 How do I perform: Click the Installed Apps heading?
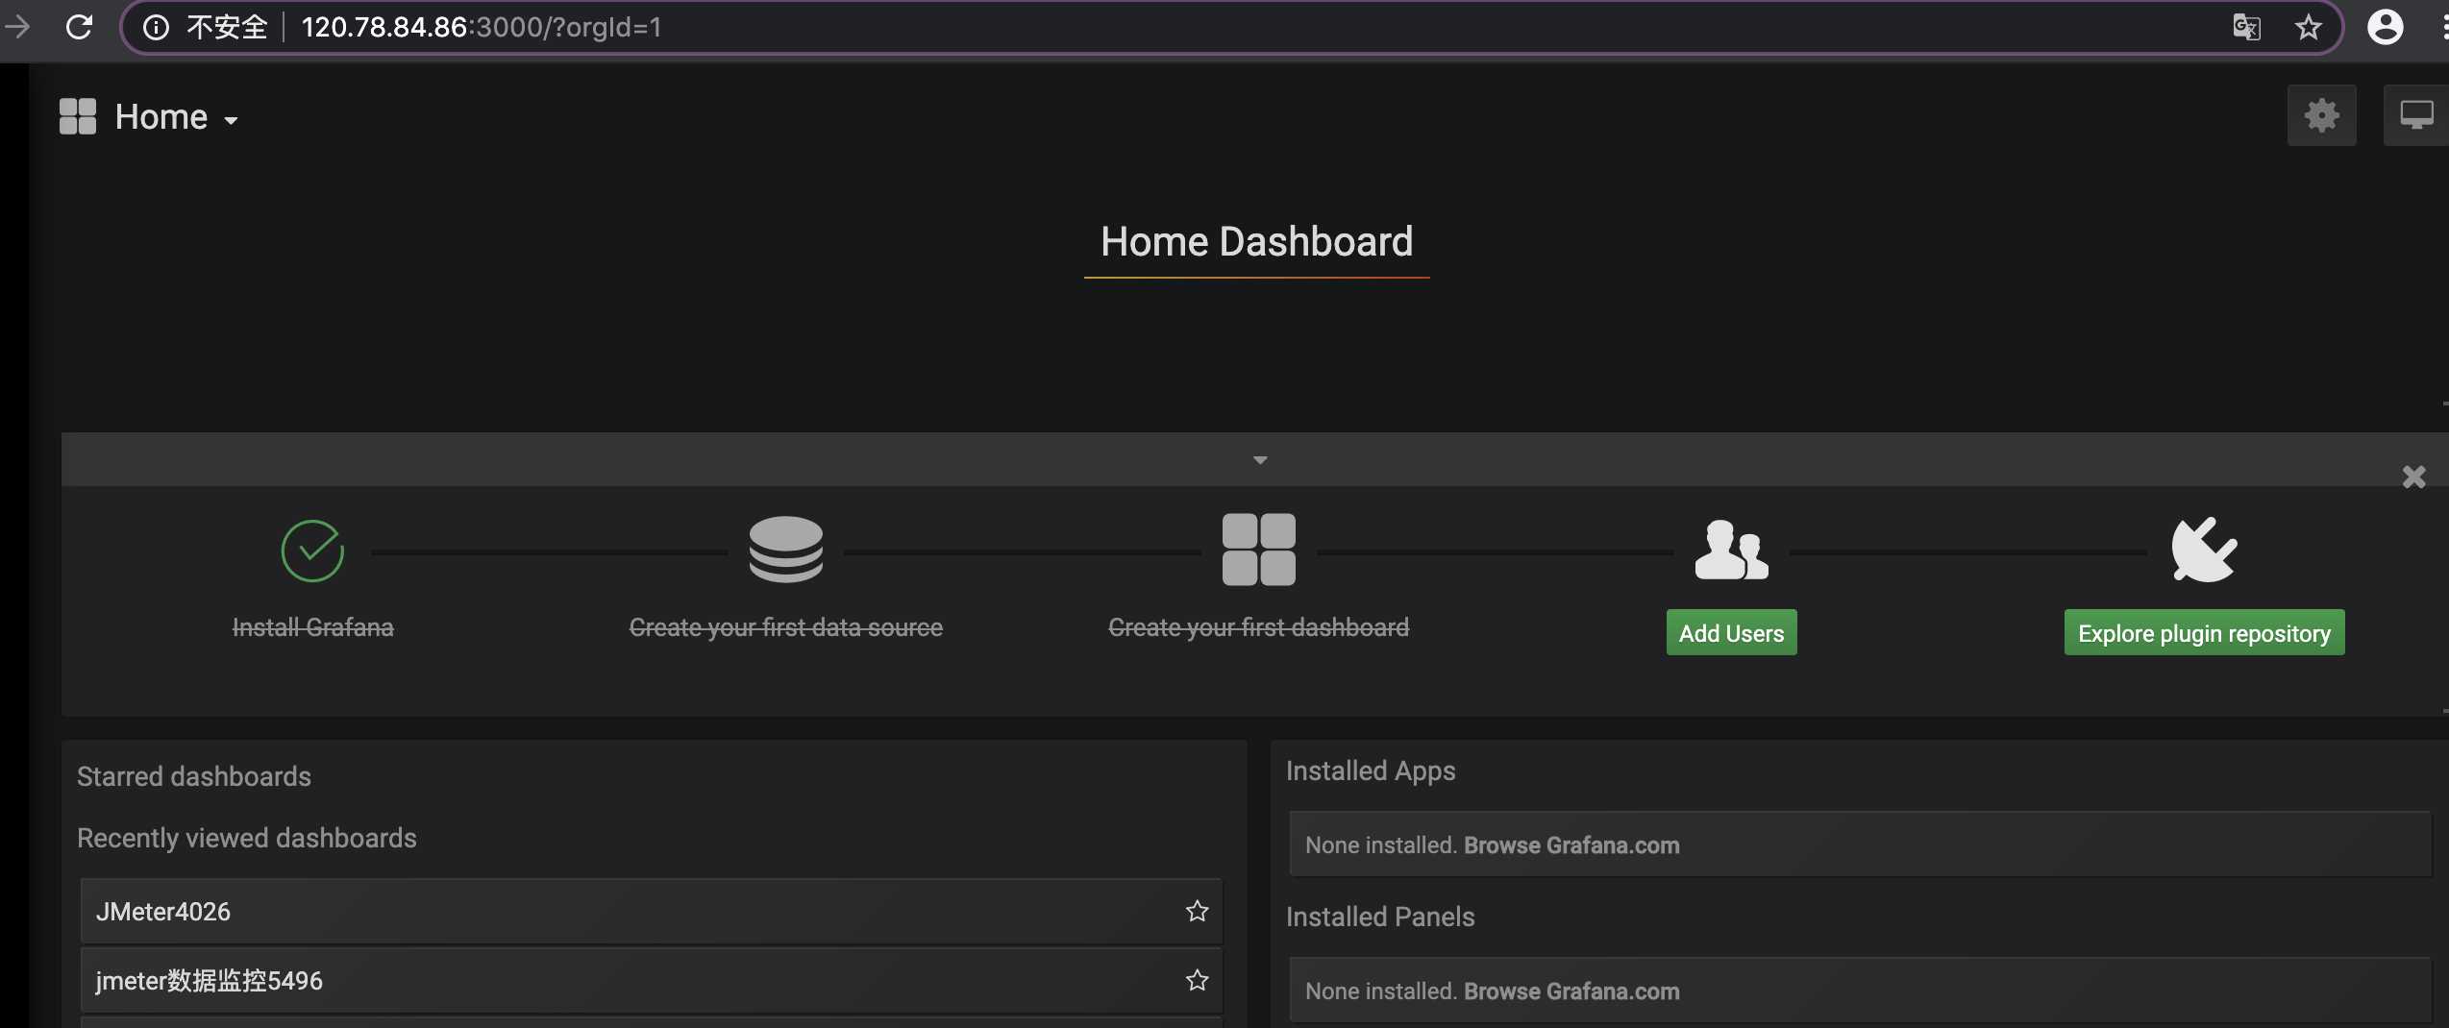pyautogui.click(x=1371, y=771)
